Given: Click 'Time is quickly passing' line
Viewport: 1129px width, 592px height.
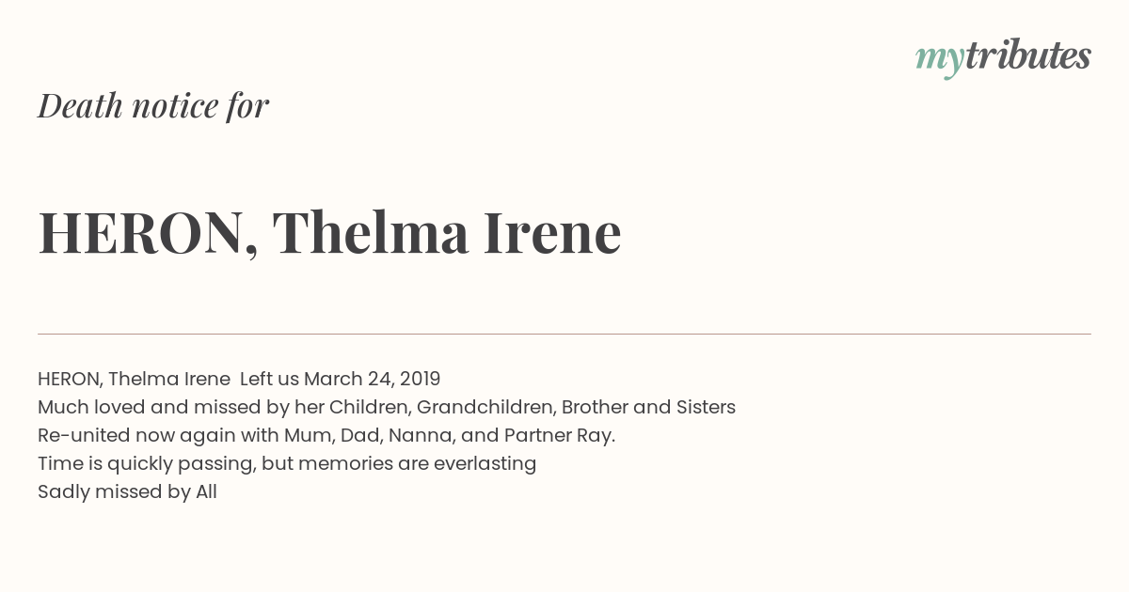Looking at the screenshot, I should coord(287,463).
